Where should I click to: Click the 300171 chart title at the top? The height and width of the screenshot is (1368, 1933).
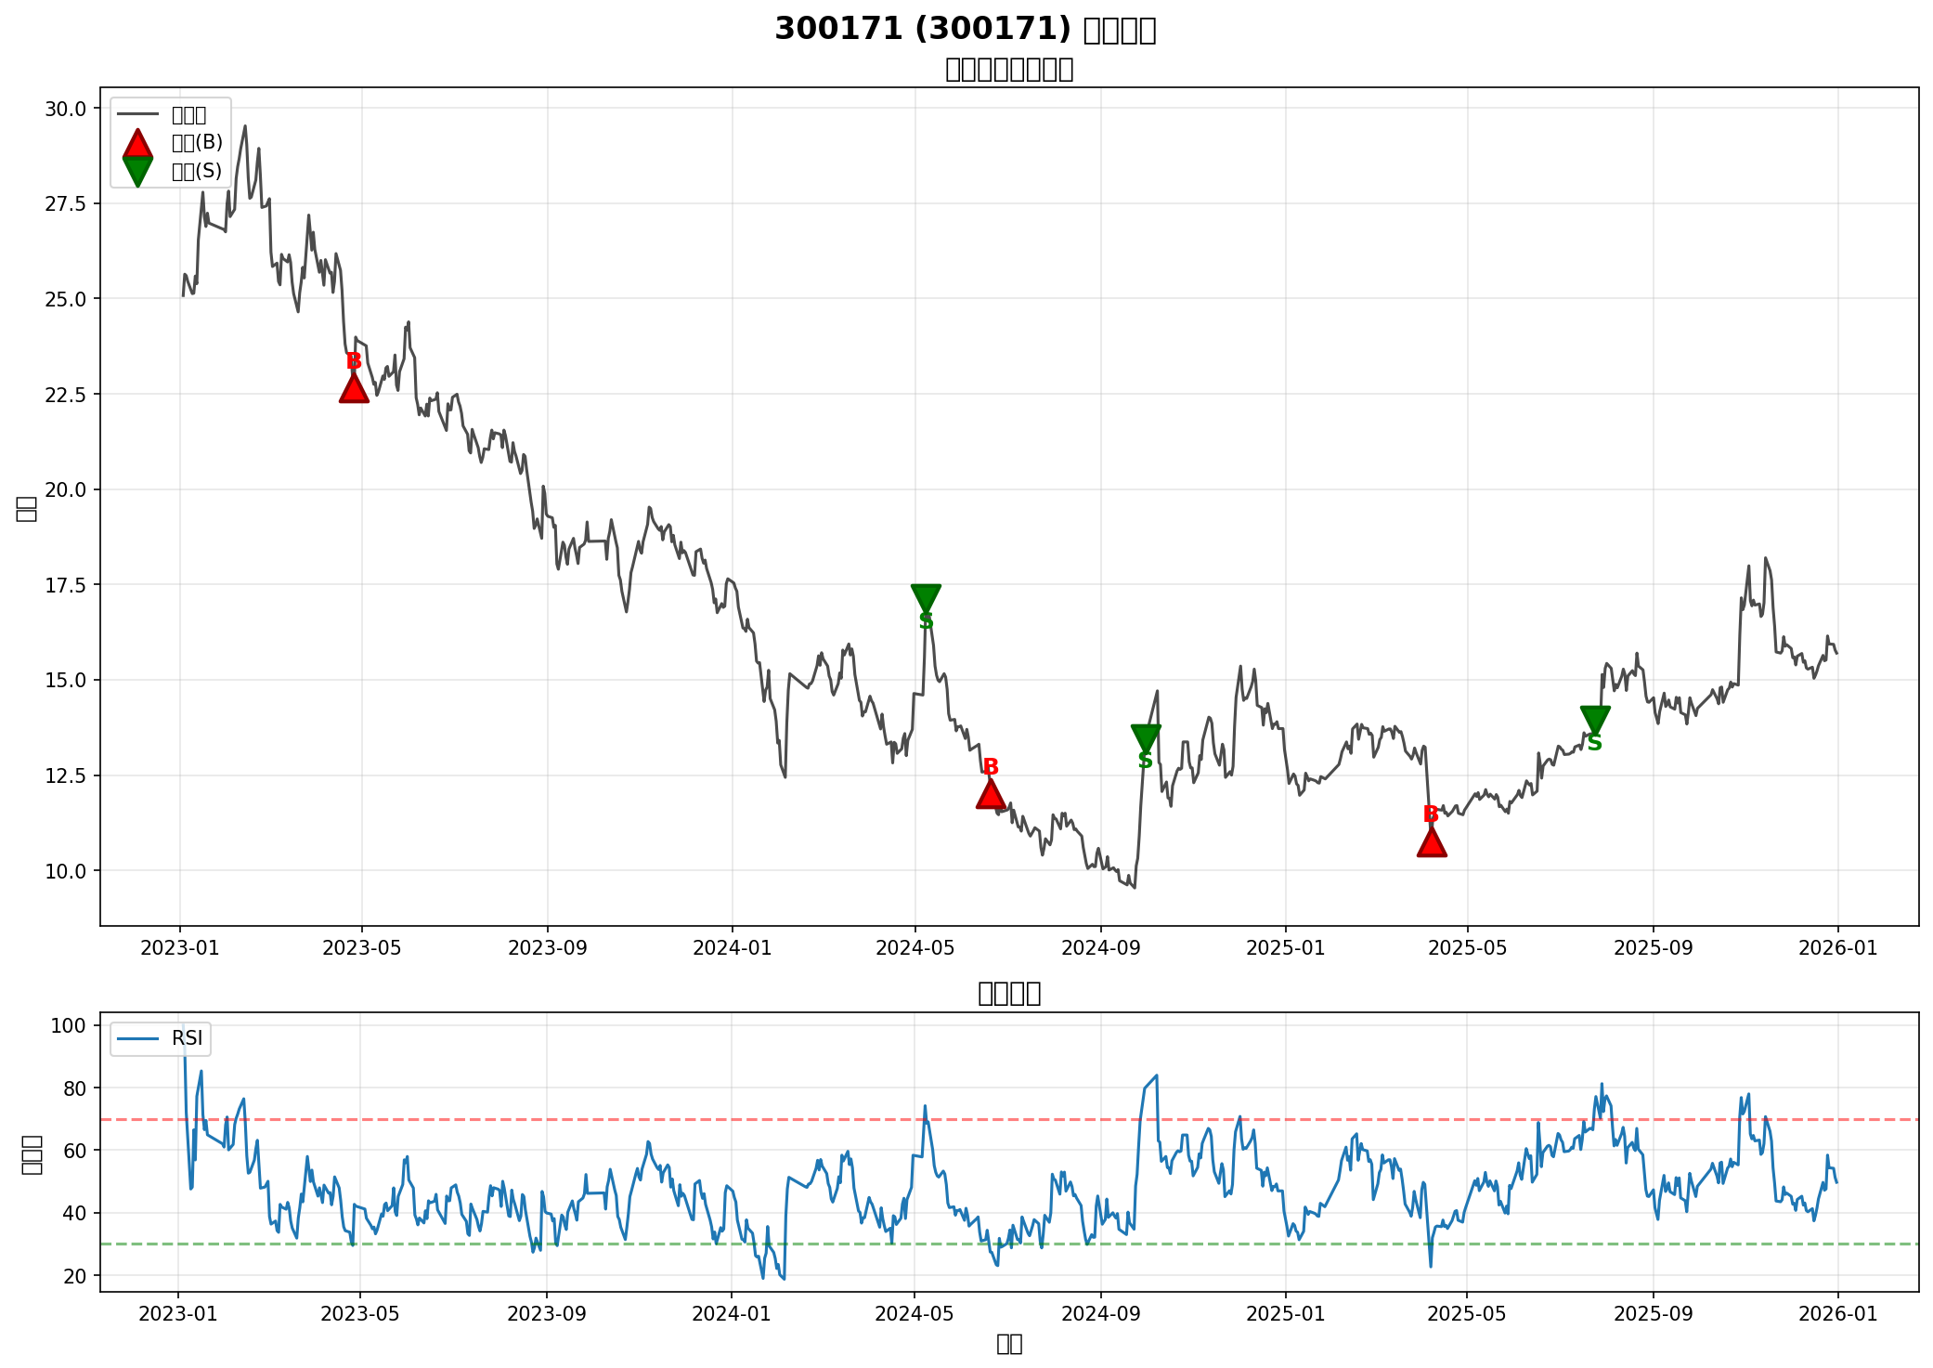(x=966, y=30)
